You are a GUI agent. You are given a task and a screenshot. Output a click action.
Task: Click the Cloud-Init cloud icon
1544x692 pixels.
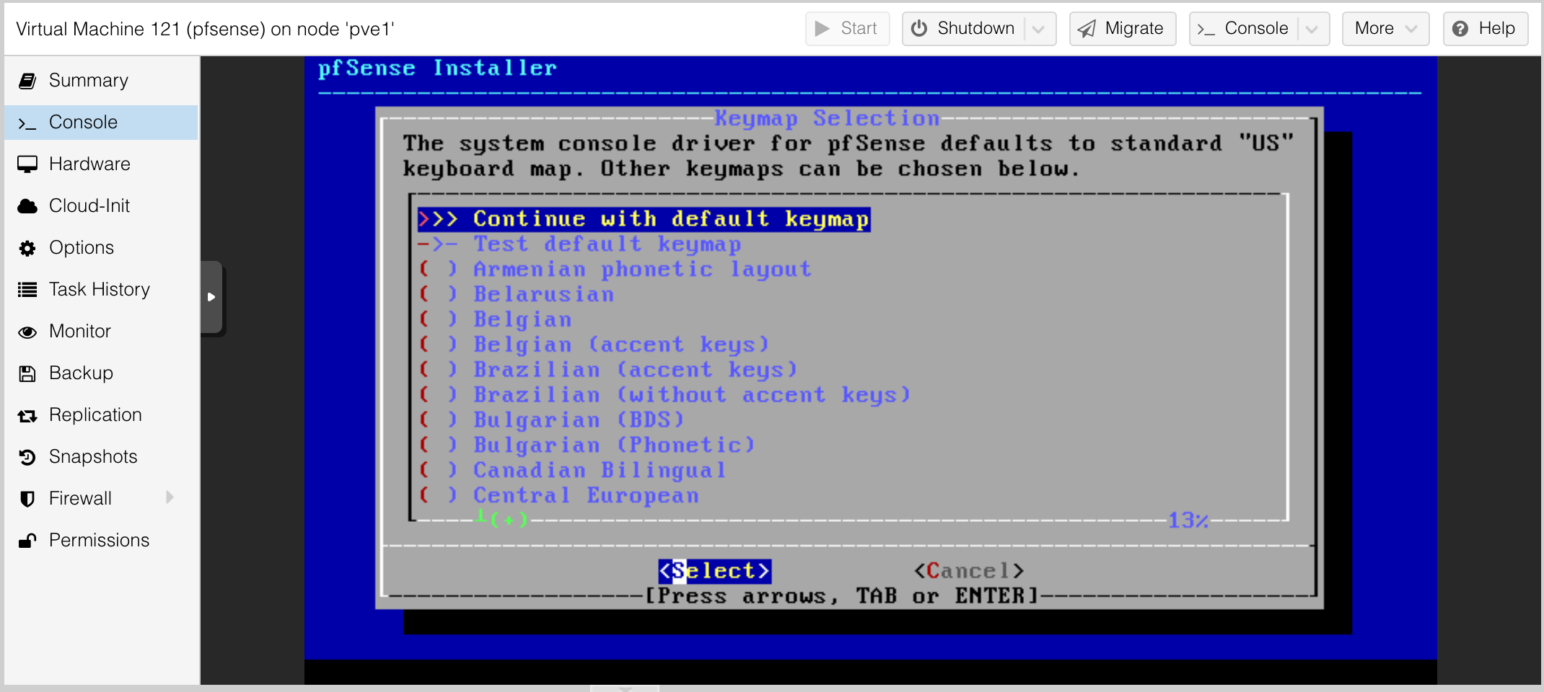[x=27, y=206]
